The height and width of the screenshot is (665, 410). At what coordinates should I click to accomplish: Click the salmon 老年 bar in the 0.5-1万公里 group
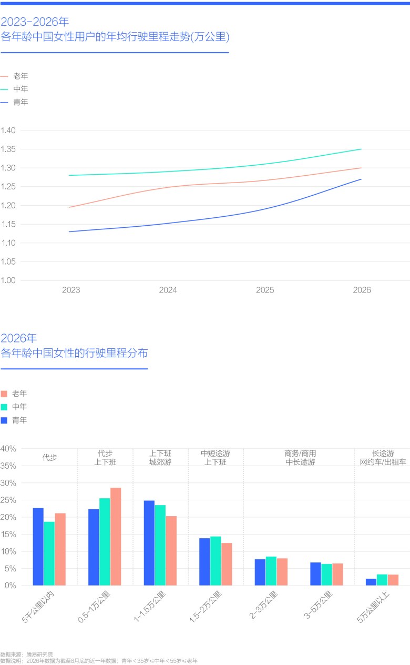116,537
